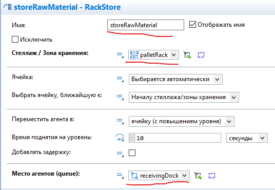
Task: Enable the Добавлять задержку checkbox
Action: pyautogui.click(x=132, y=153)
